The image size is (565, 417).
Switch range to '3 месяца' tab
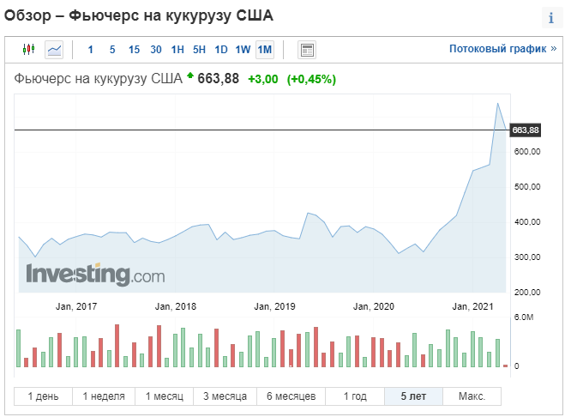[225, 396]
